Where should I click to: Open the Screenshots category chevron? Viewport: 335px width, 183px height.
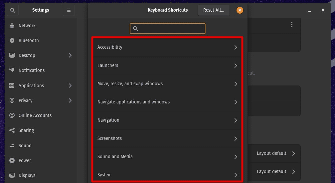[236, 139]
